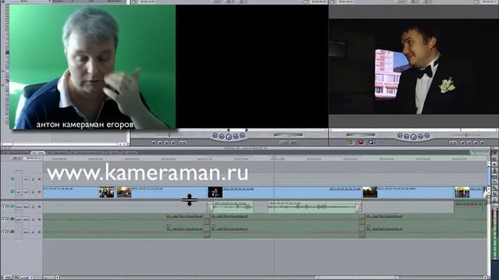Lock audio track A3
This screenshot has height=280, width=499.
click(x=33, y=233)
